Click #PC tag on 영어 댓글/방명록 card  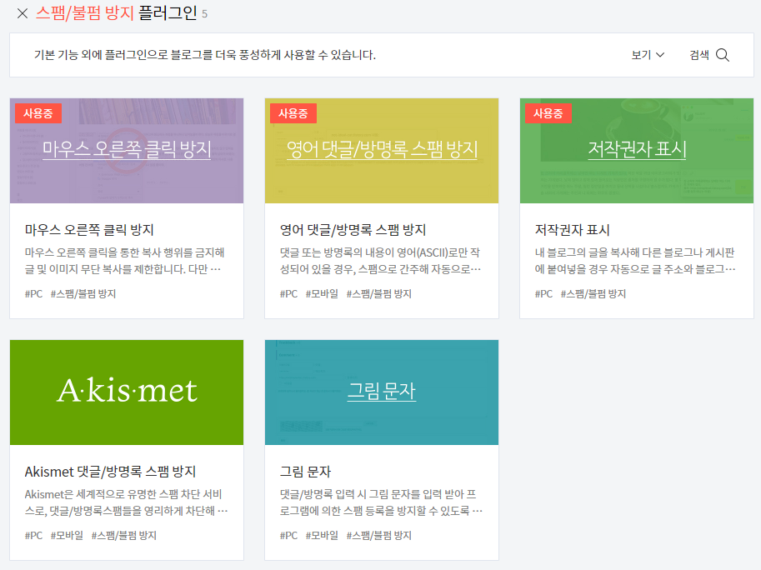point(288,293)
